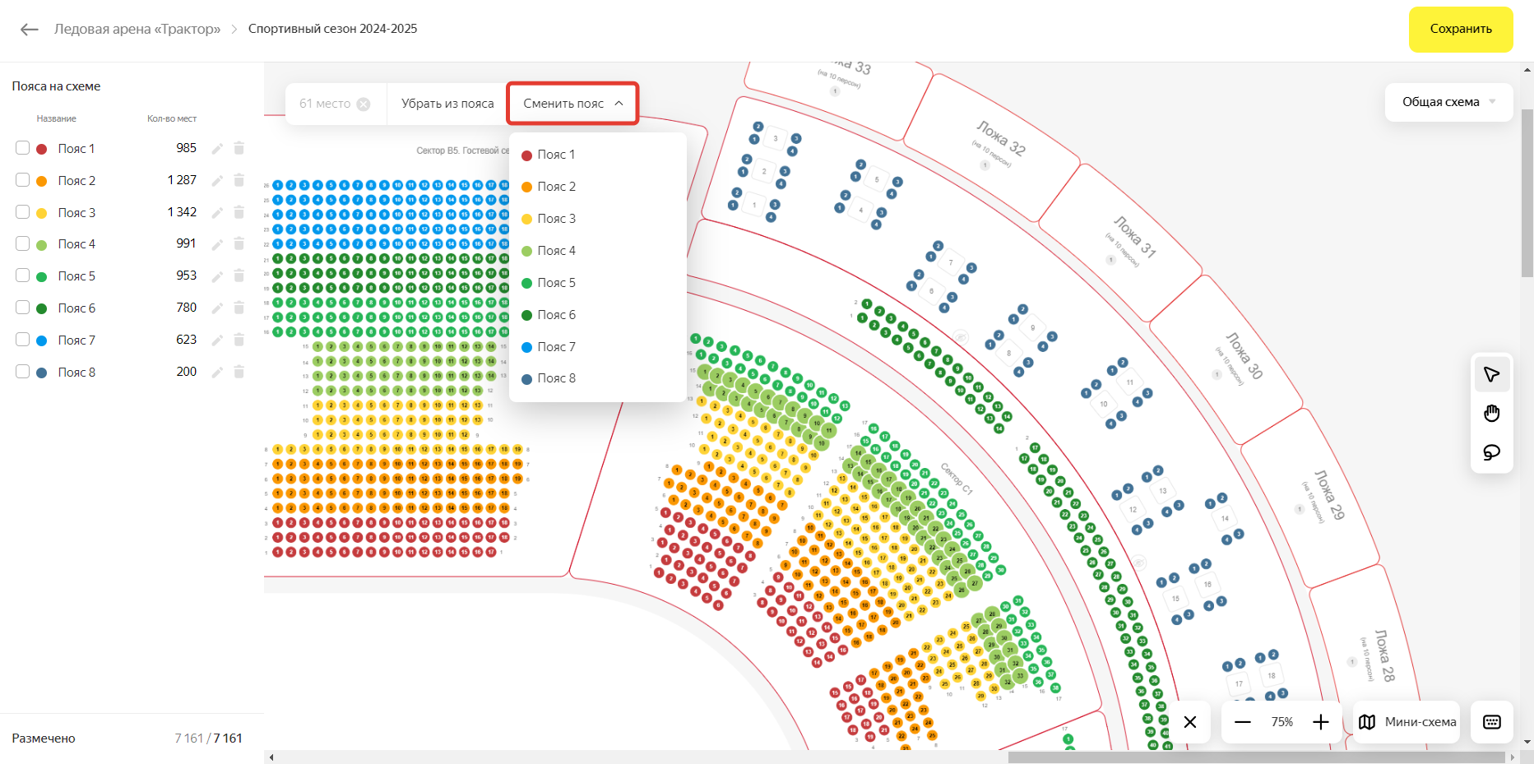The height and width of the screenshot is (764, 1534).
Task: Activate the hand pan tool
Action: tap(1491, 414)
